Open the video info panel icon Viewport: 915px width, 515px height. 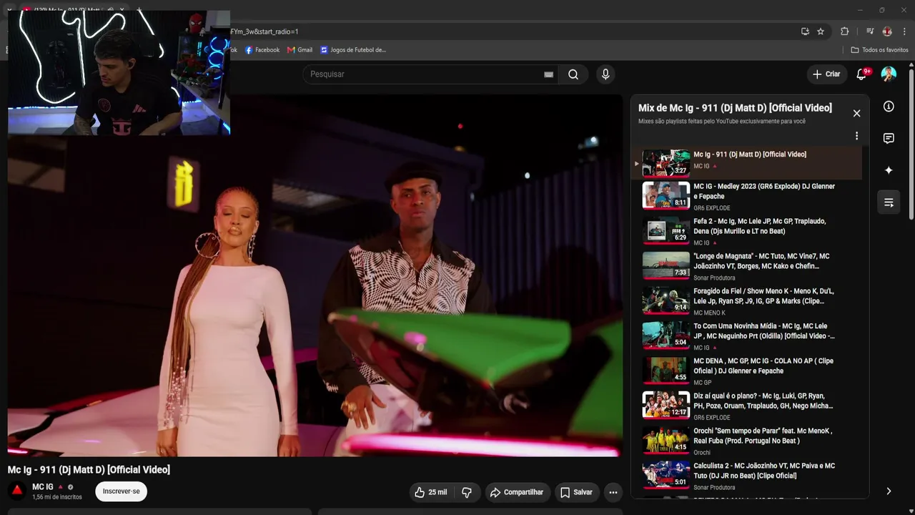889,107
